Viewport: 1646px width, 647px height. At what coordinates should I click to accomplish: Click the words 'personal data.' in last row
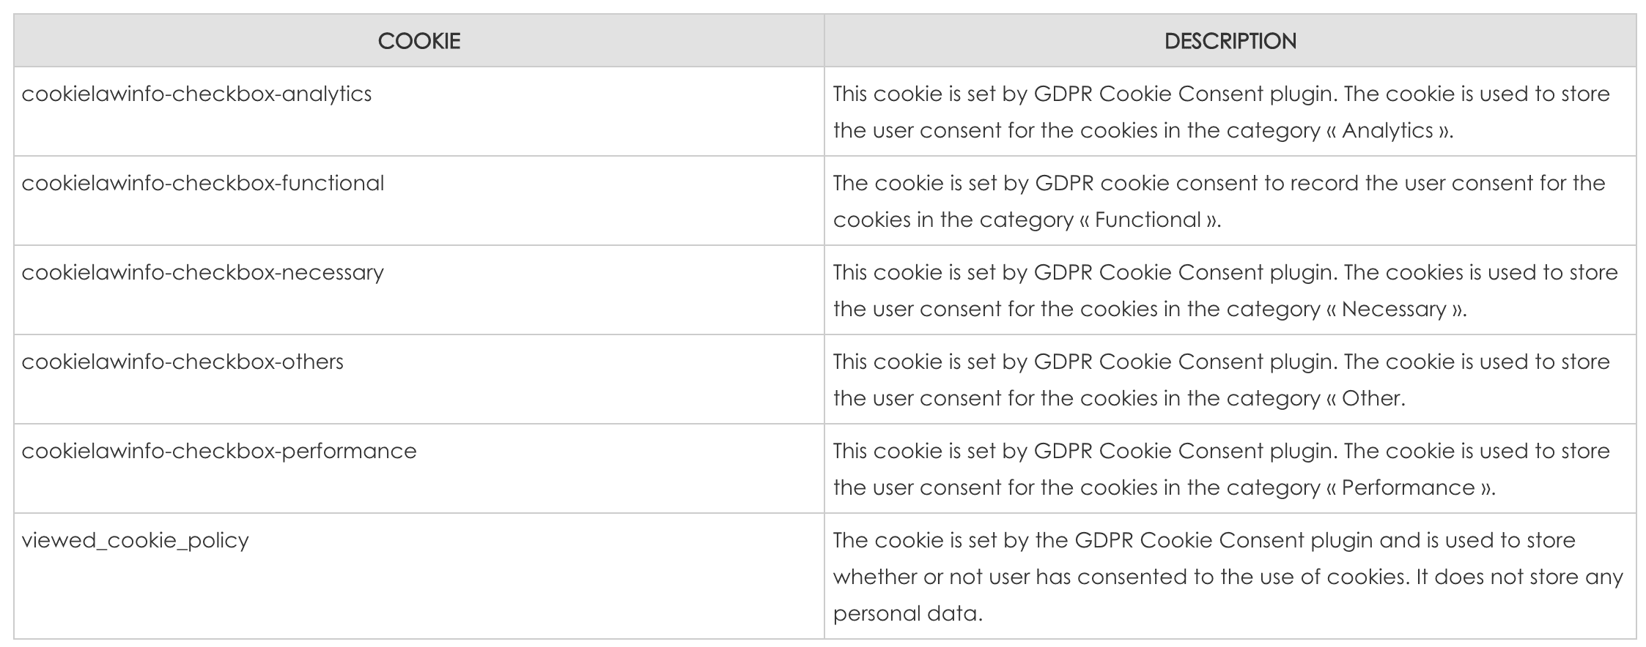[x=907, y=613]
